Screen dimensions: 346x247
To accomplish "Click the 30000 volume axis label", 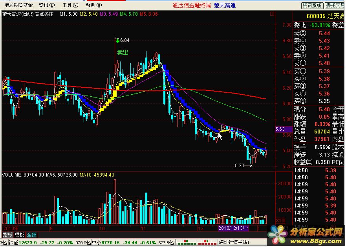I will (x=285, y=184).
